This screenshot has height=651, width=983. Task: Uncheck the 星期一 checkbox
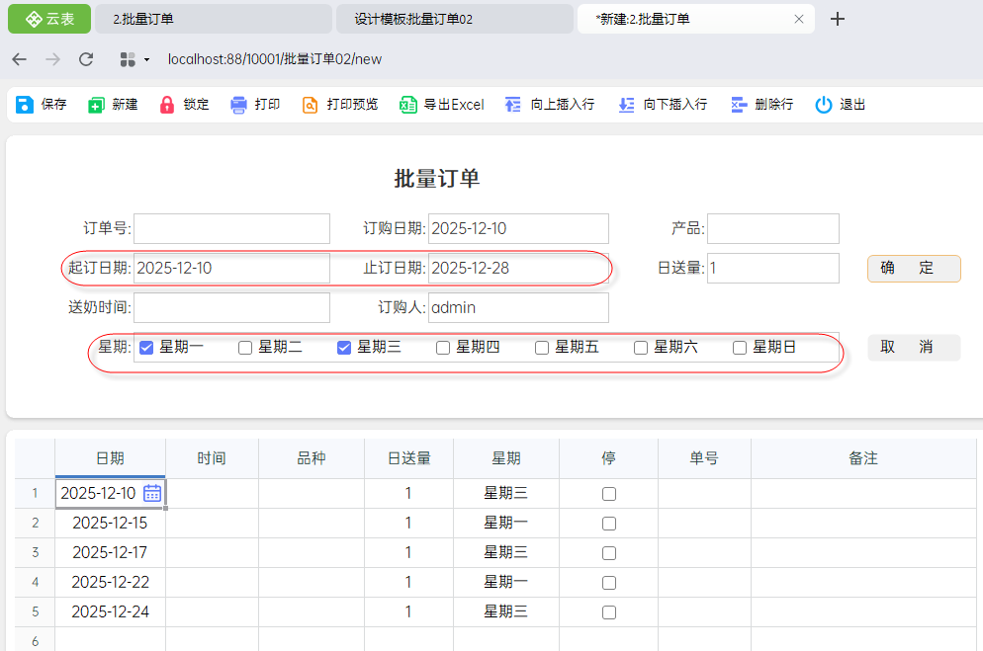coord(146,348)
